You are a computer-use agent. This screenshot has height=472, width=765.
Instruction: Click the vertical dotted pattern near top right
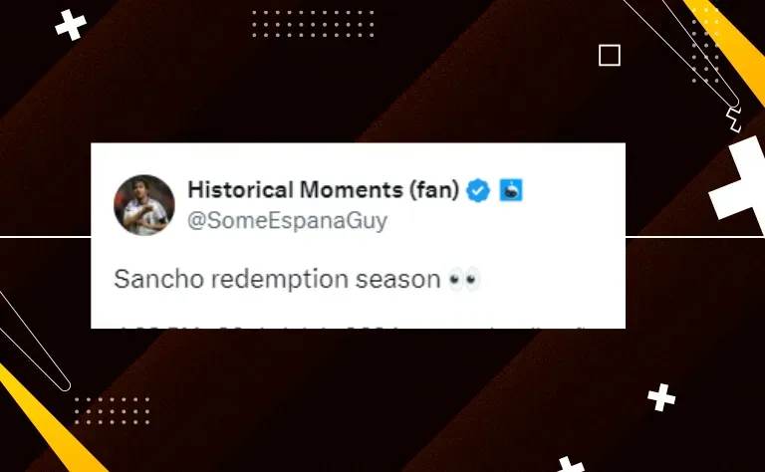[705, 45]
